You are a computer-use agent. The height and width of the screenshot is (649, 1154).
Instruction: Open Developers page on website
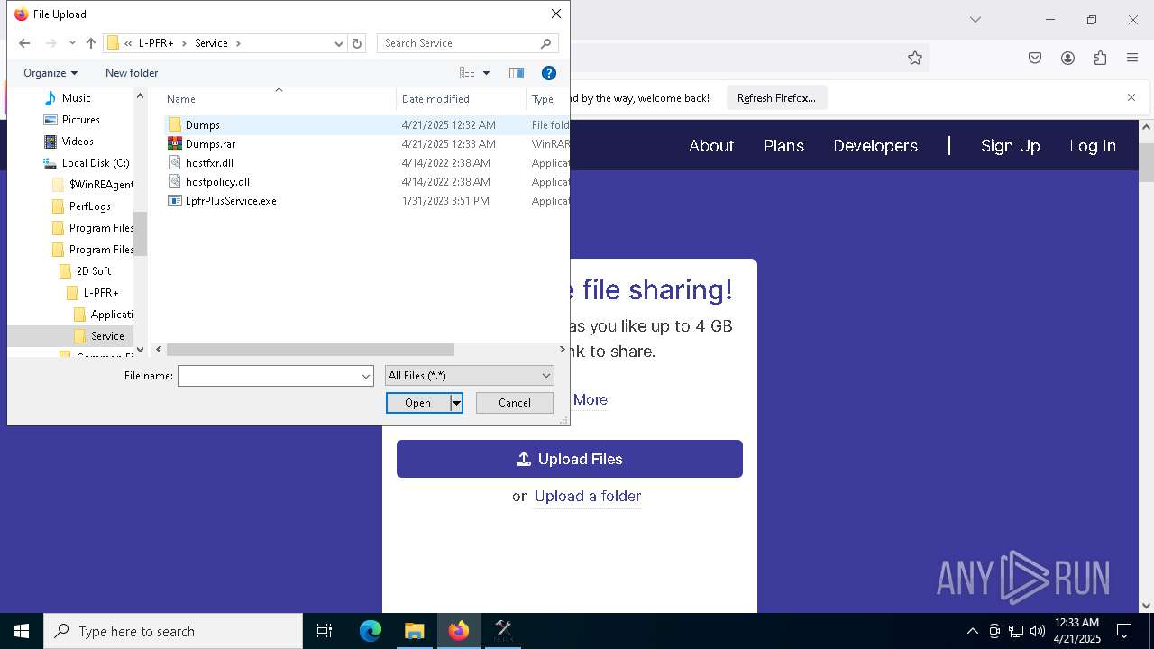pos(875,146)
